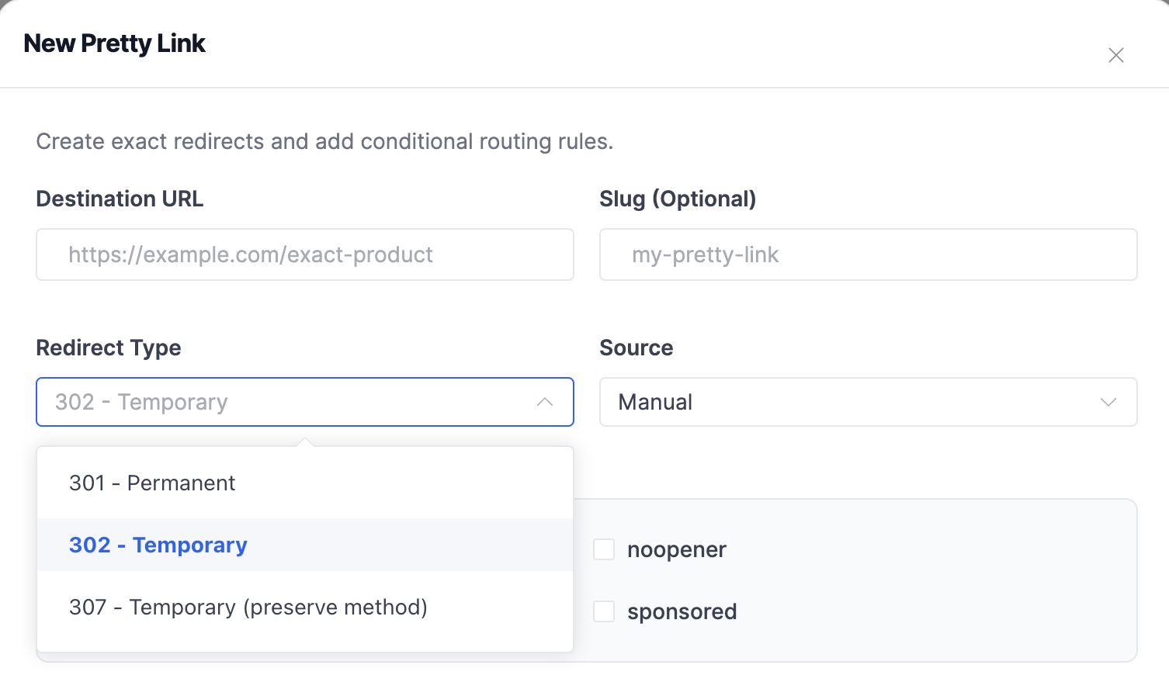Click the noopener label text
1169x689 pixels.
(676, 549)
